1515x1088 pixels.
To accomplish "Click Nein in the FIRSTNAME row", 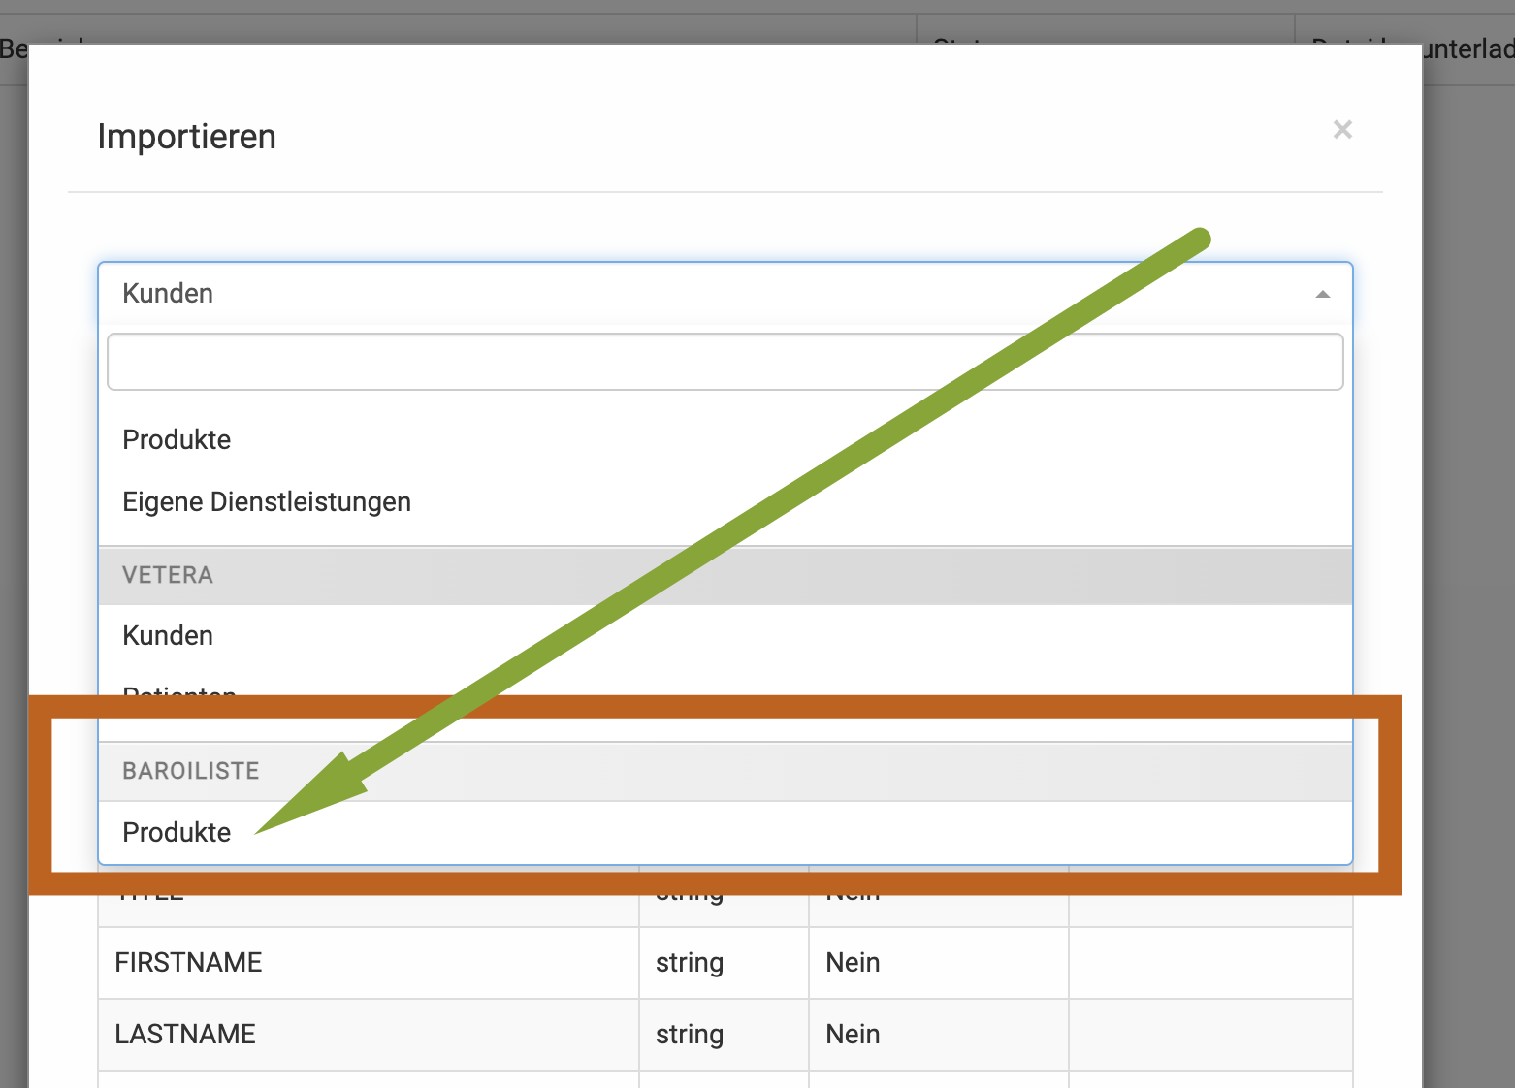I will click(x=853, y=962).
